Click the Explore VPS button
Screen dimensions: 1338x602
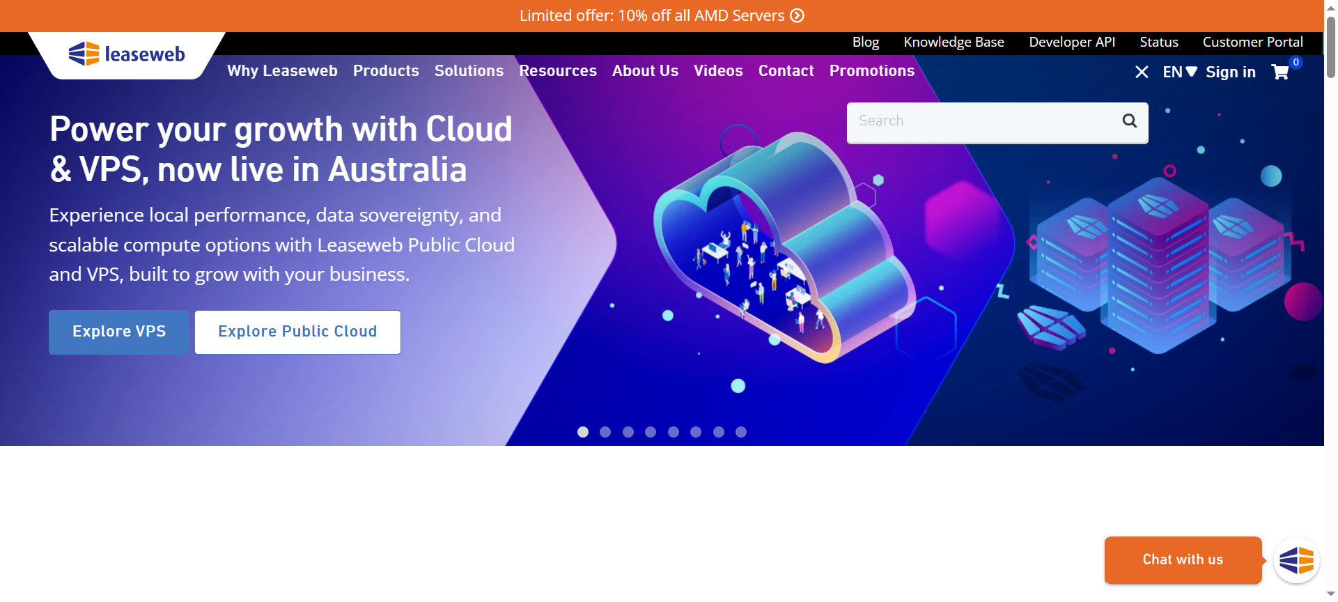point(119,332)
